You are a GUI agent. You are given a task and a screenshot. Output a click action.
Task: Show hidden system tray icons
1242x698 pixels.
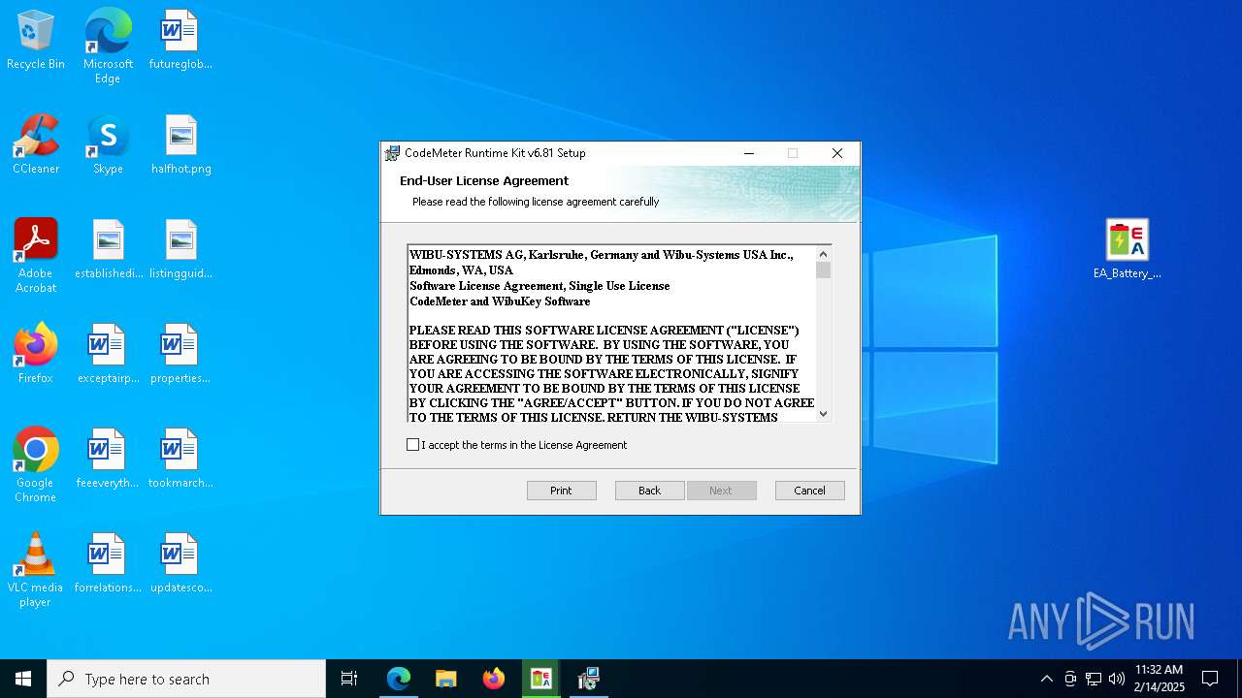(x=1046, y=679)
